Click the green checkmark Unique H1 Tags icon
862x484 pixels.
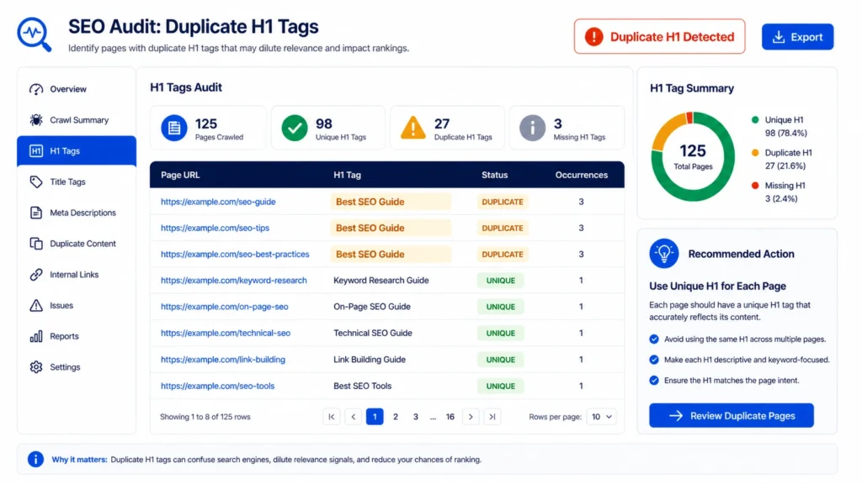pyautogui.click(x=295, y=128)
